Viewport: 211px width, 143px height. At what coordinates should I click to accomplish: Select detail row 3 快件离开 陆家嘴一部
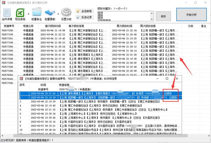pos(100,101)
